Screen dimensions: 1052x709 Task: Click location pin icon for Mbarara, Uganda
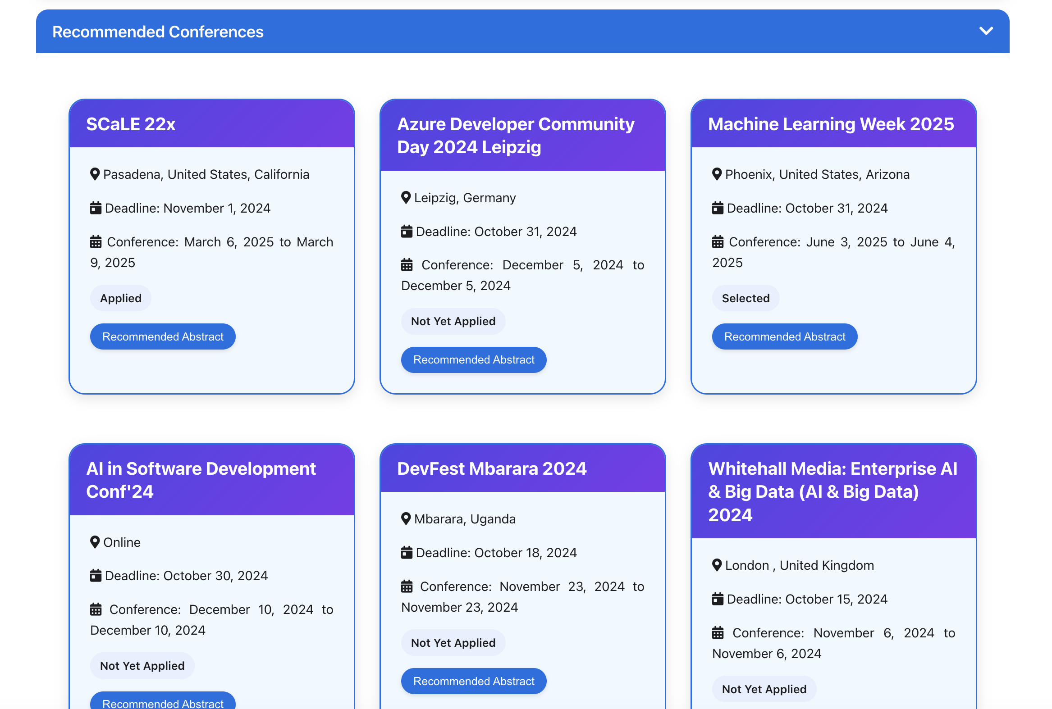[x=406, y=518]
